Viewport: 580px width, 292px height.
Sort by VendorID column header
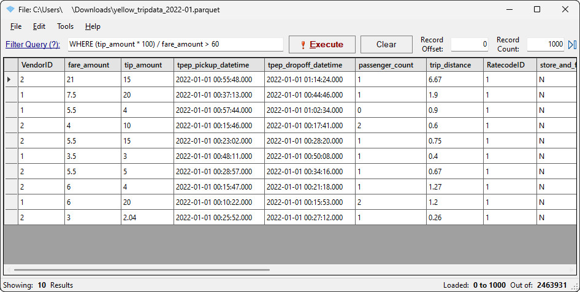tap(41, 65)
